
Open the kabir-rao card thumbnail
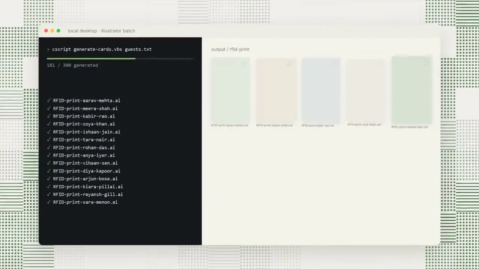[321, 91]
